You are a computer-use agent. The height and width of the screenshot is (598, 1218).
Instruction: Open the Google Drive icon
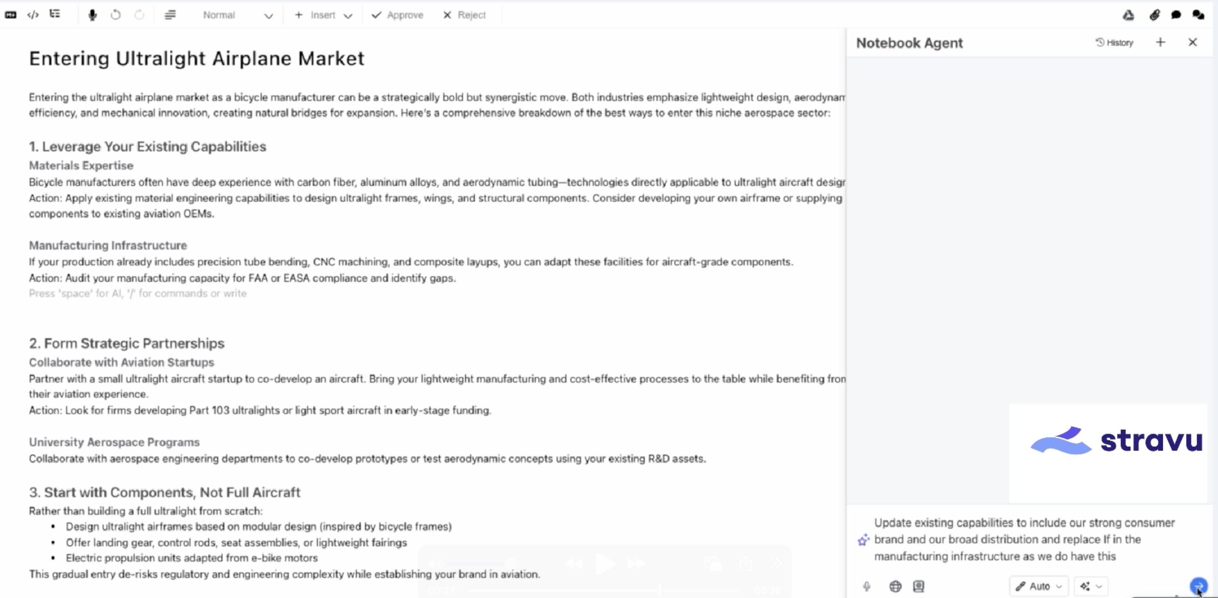coord(1128,15)
